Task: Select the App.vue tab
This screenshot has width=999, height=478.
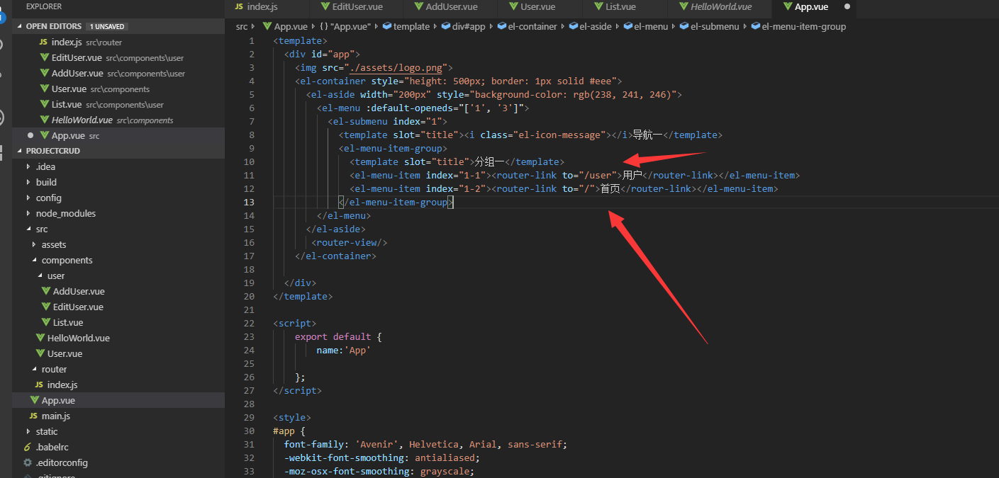Action: coord(813,7)
